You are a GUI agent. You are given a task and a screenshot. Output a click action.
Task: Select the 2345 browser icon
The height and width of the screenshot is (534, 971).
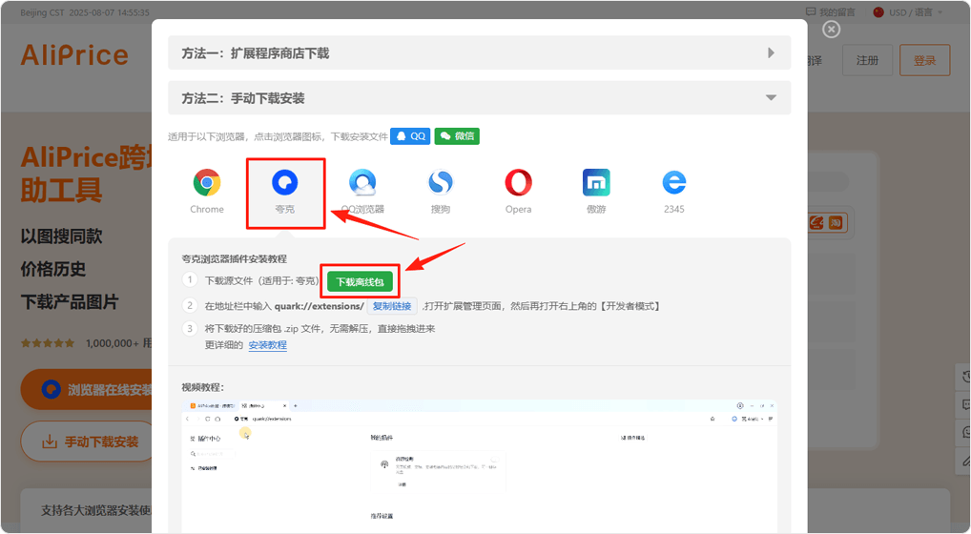pyautogui.click(x=674, y=182)
